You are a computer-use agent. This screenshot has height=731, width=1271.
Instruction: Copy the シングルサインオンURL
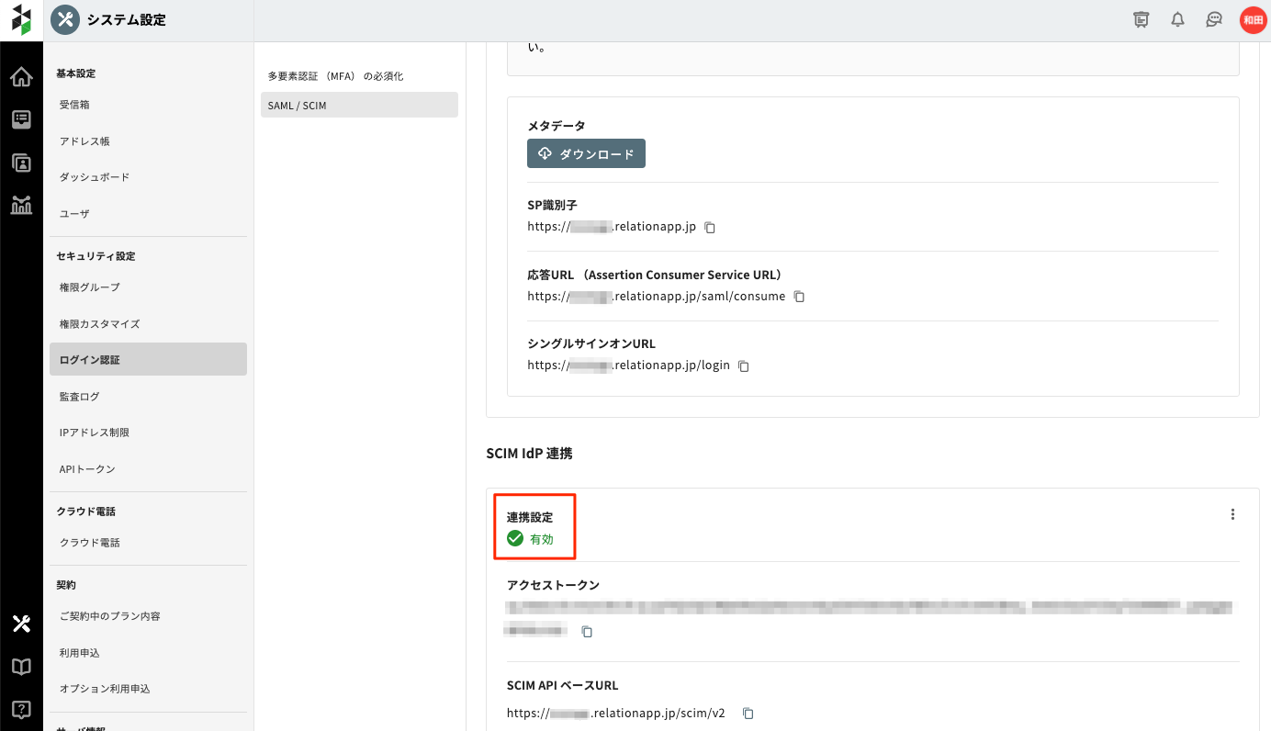tap(744, 365)
